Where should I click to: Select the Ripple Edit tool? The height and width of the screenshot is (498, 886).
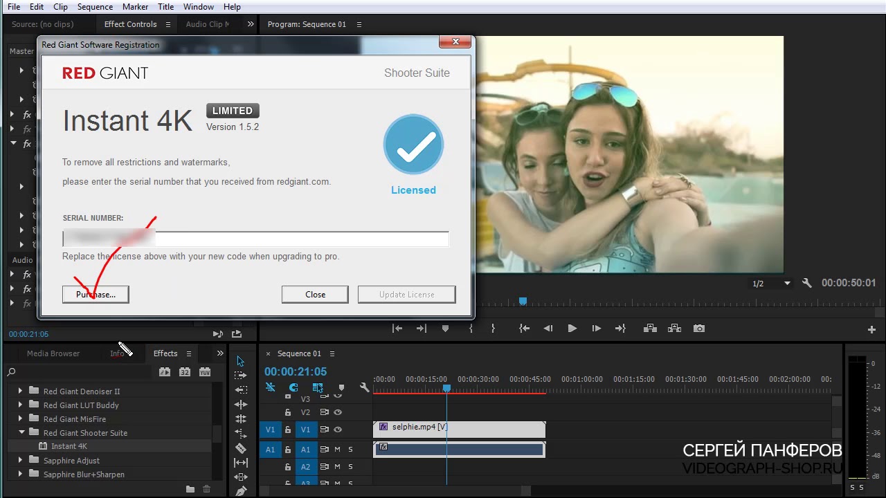[x=240, y=405]
